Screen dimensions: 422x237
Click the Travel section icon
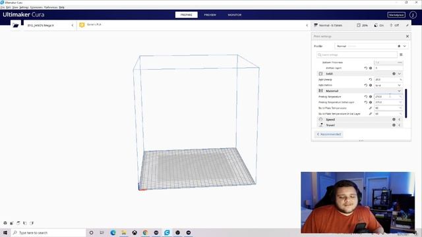[321, 125]
